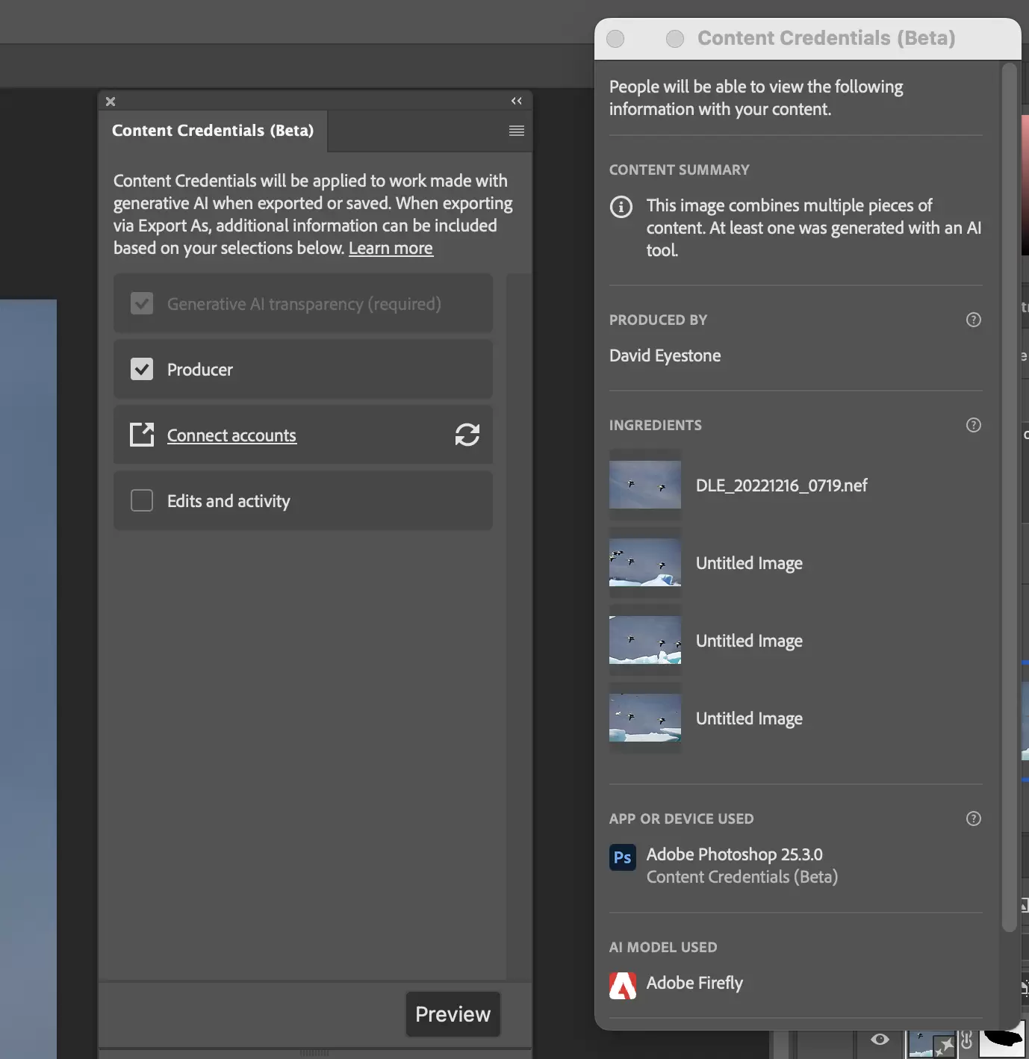Open help for the Produced By section

click(x=974, y=320)
